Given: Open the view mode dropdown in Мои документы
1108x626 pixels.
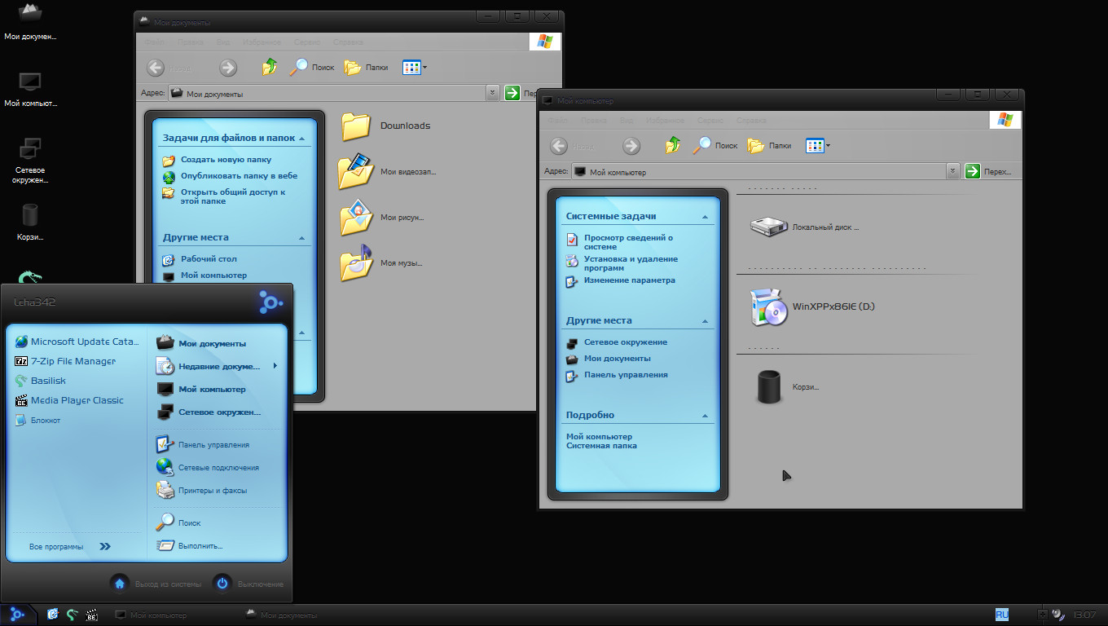Looking at the screenshot, I should tap(424, 68).
